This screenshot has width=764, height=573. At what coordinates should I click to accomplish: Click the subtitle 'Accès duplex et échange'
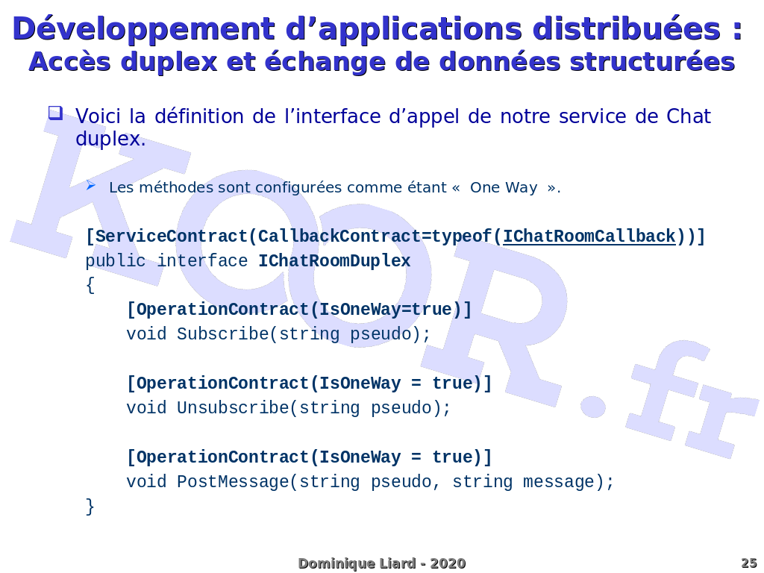(x=381, y=62)
